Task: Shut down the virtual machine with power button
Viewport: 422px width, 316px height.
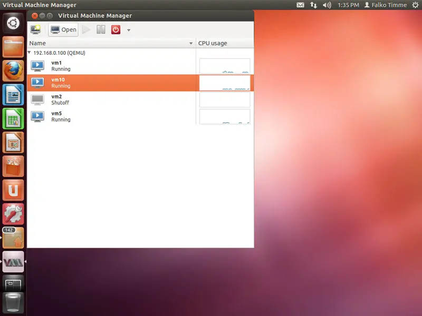Action: click(x=116, y=29)
